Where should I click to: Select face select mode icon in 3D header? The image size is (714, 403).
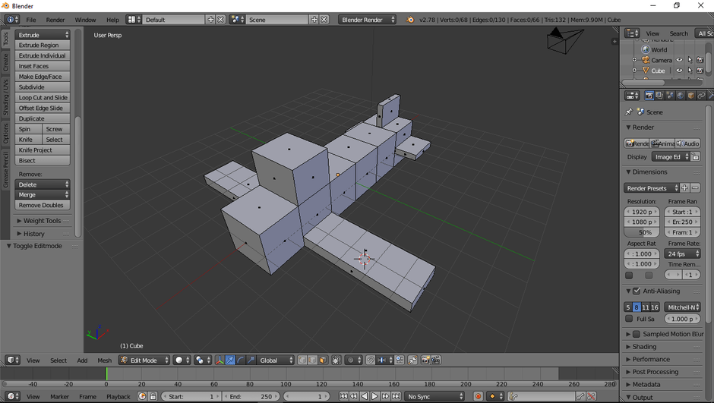pyautogui.click(x=323, y=360)
